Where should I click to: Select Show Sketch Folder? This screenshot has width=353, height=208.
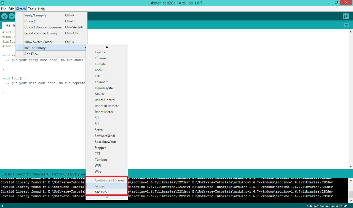point(38,42)
